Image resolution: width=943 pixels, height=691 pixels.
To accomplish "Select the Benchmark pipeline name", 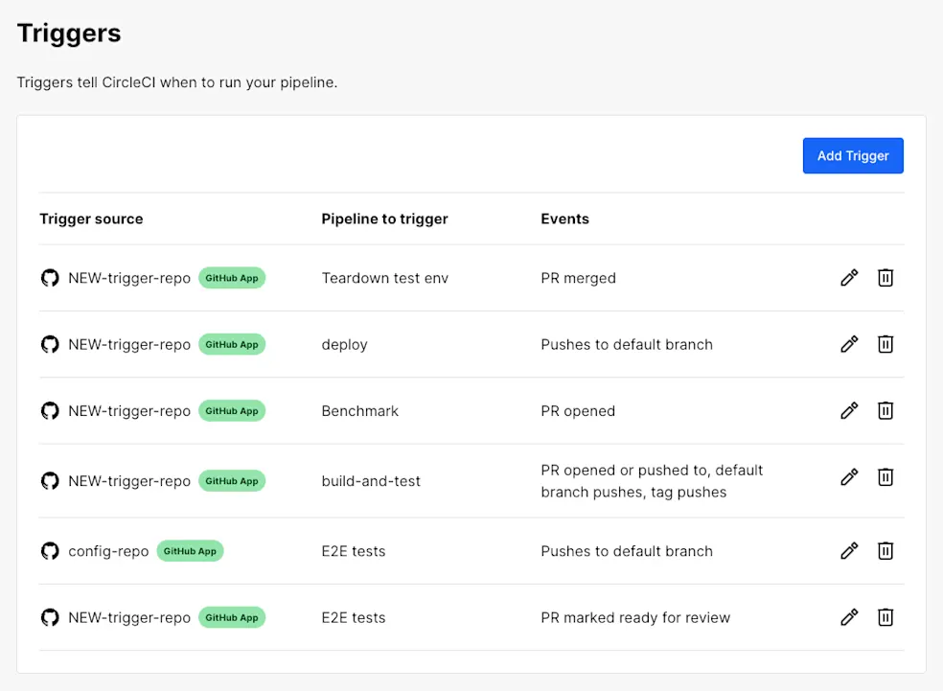I will [359, 411].
